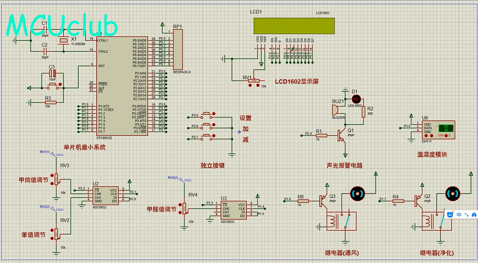478x263 pixels.
Task: Adjust the RV2 benzene potentiometer
Action: pos(56,233)
